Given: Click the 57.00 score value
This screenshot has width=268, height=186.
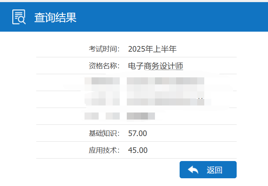Looking at the screenshot, I should click(138, 133).
